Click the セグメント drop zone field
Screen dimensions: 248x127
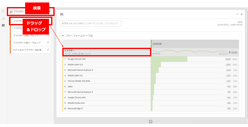[91, 23]
